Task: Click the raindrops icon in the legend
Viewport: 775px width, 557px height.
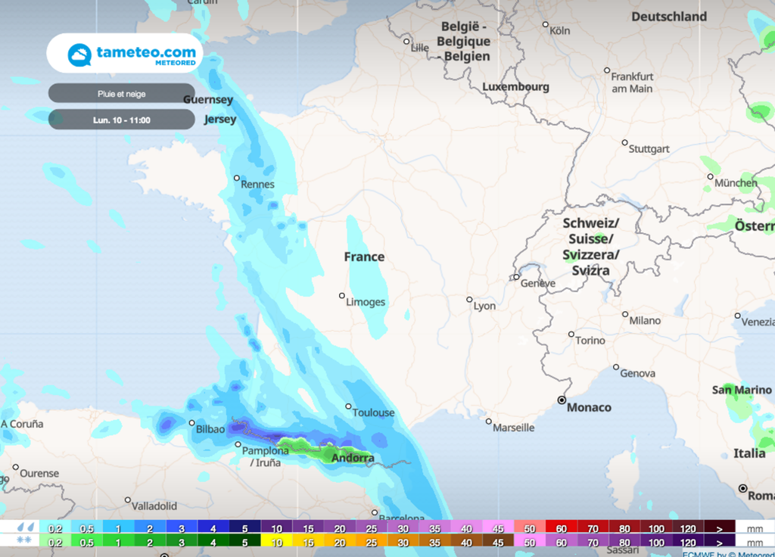Action: click(x=25, y=527)
